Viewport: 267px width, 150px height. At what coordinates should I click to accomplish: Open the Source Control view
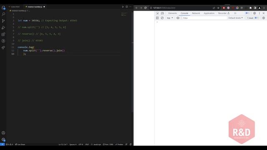pyautogui.click(x=3, y=21)
